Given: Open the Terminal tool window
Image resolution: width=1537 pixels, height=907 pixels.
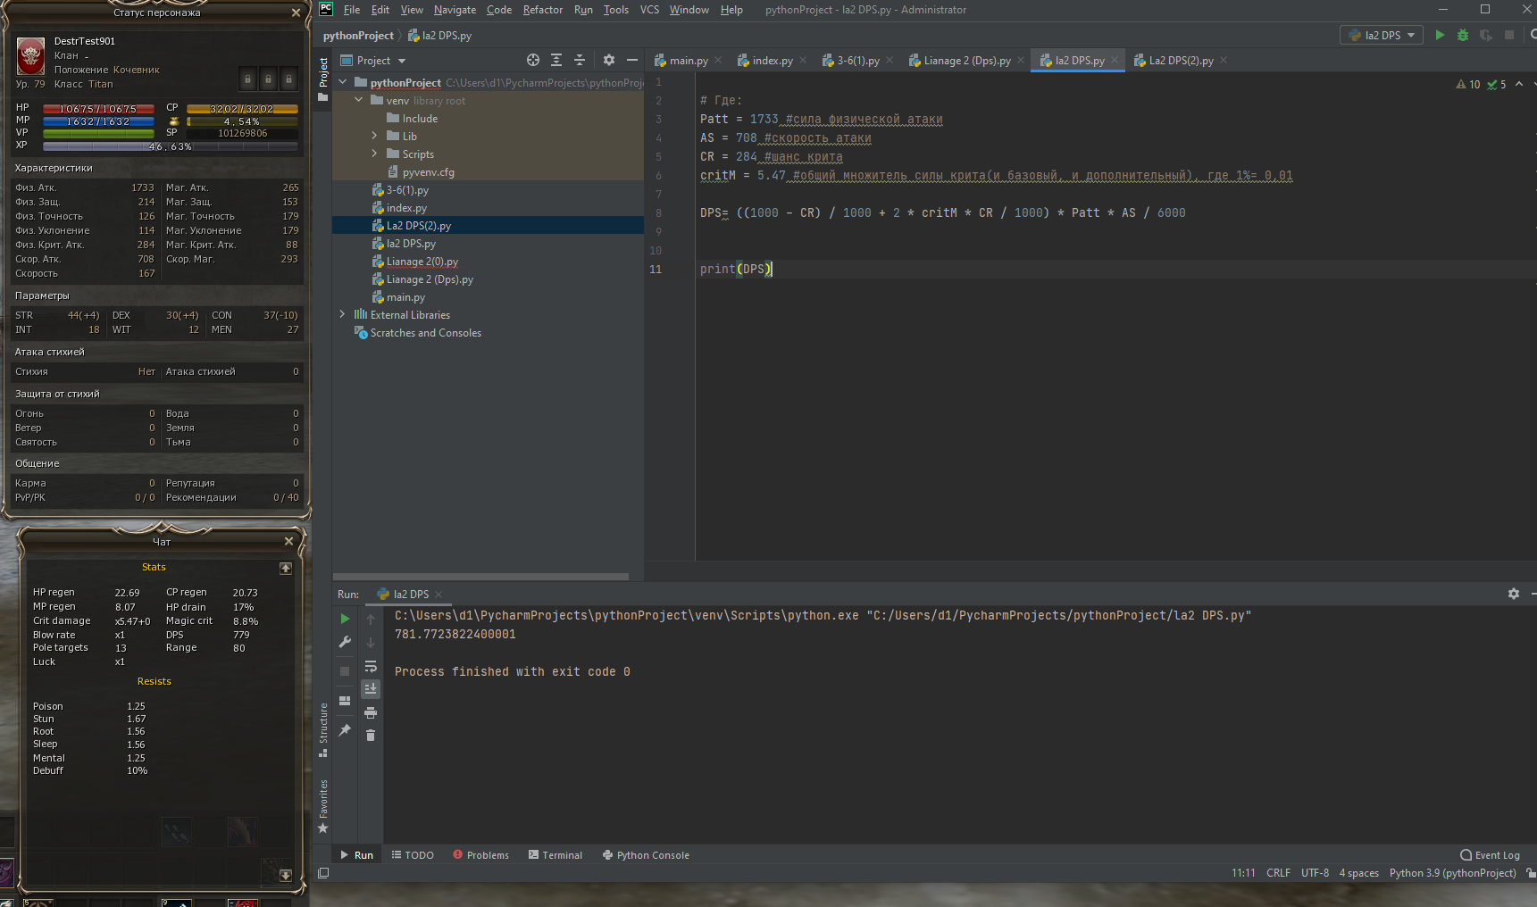Looking at the screenshot, I should [555, 855].
